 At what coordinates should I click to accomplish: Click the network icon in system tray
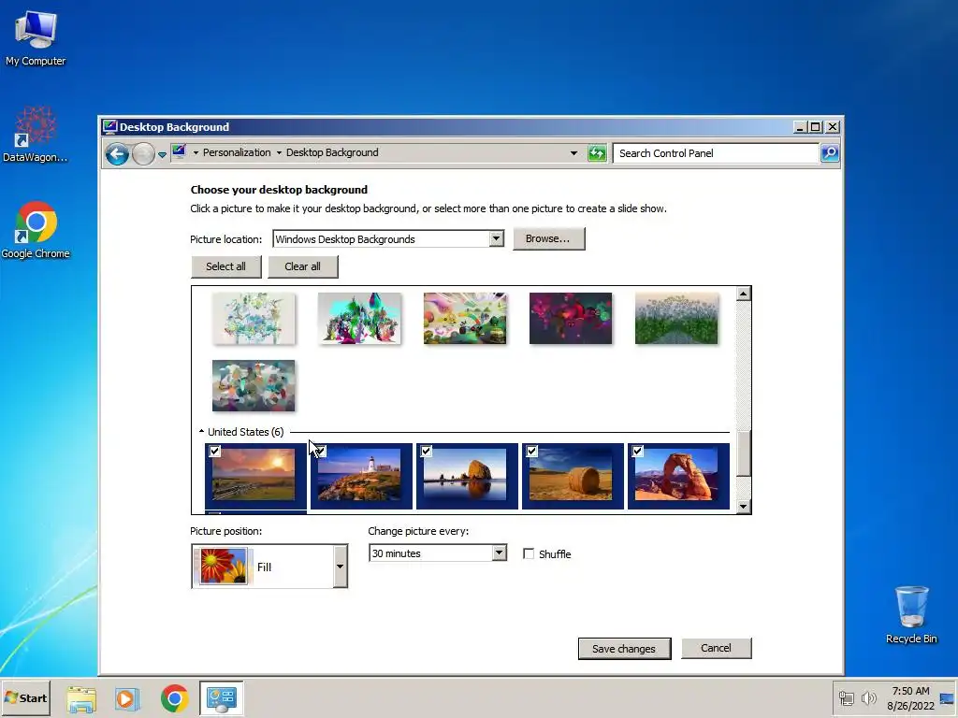[x=846, y=697]
